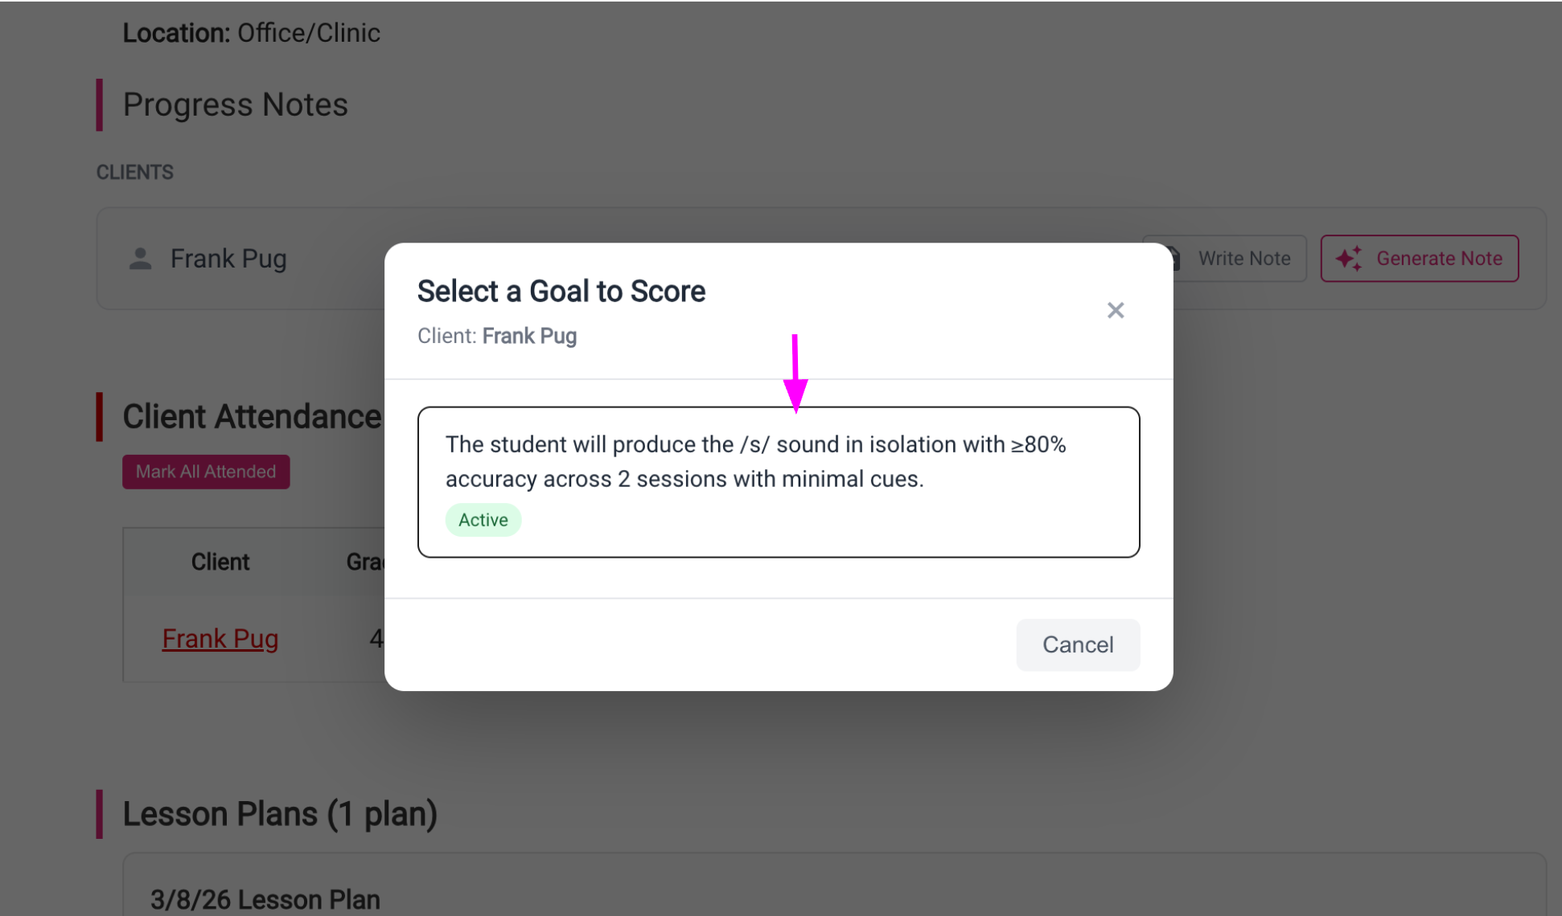Click the Frank Pug name in the dialog
The height and width of the screenshot is (916, 1562).
(x=529, y=336)
